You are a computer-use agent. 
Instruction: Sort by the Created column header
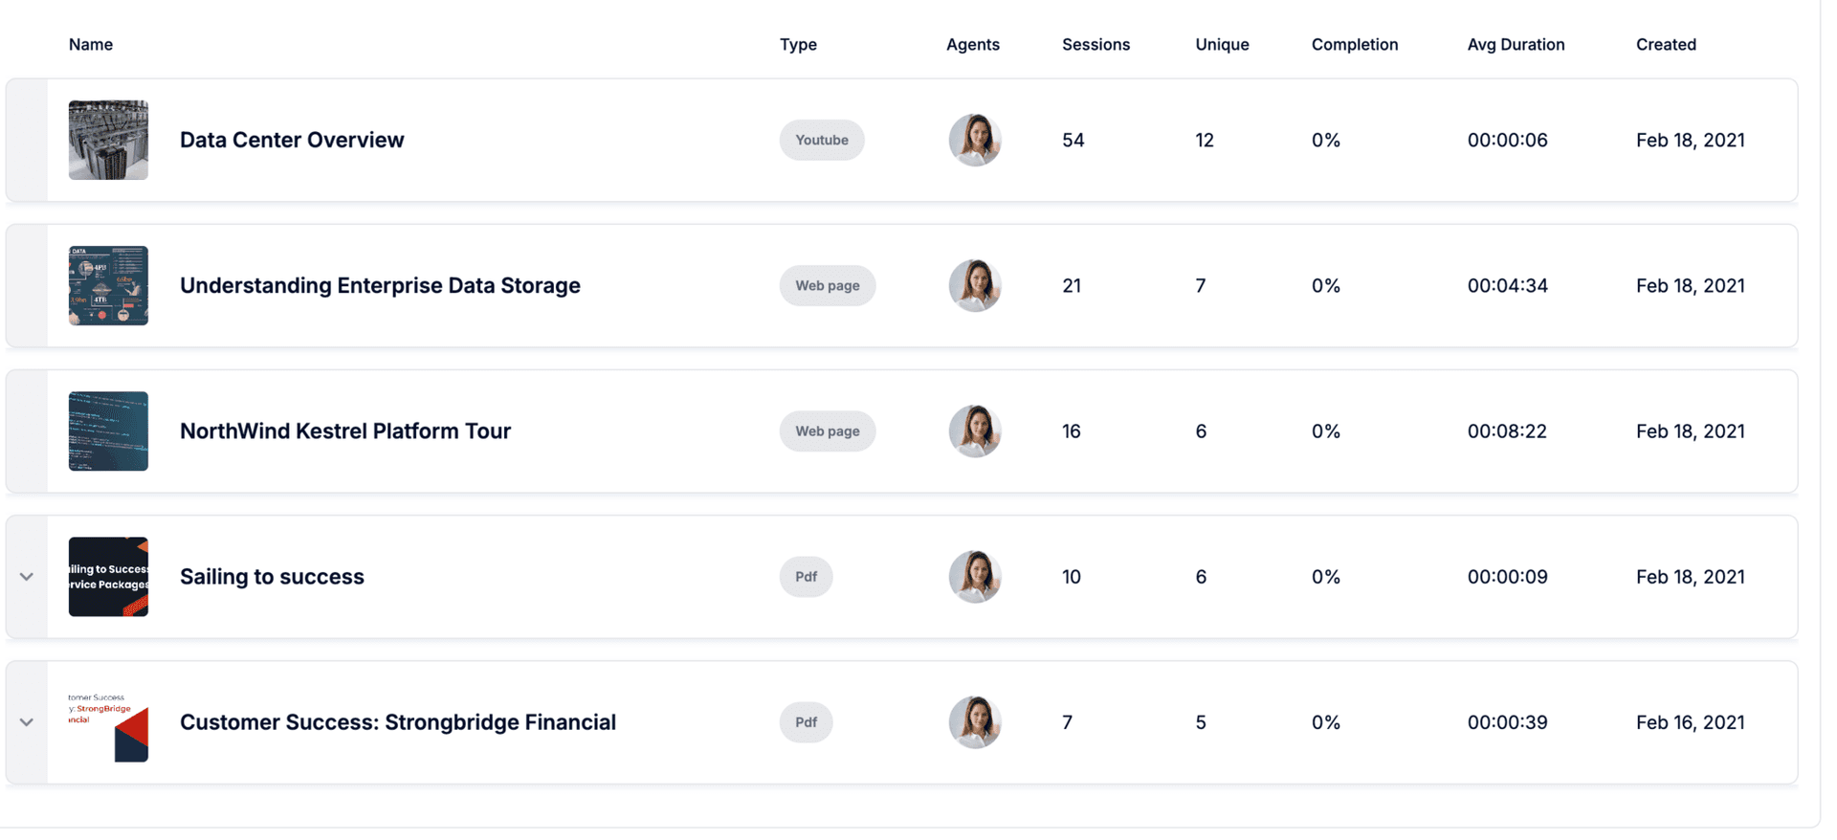click(x=1666, y=44)
